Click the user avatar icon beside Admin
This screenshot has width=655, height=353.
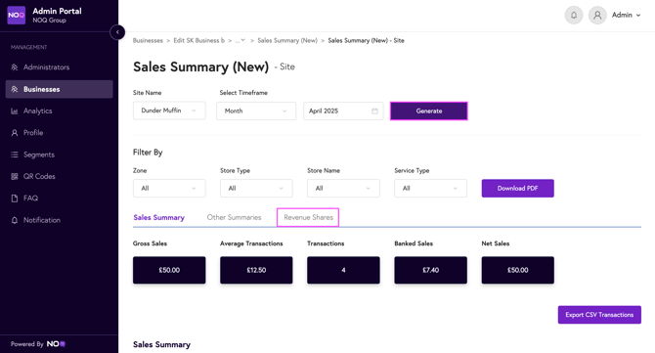597,15
